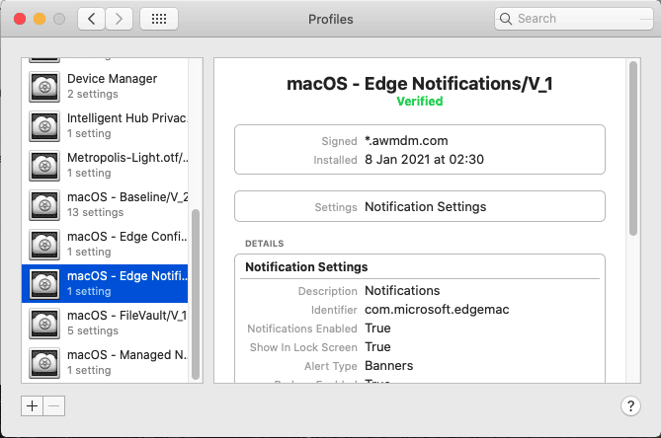The width and height of the screenshot is (661, 438).
Task: Focus the Search field
Action: [x=574, y=19]
